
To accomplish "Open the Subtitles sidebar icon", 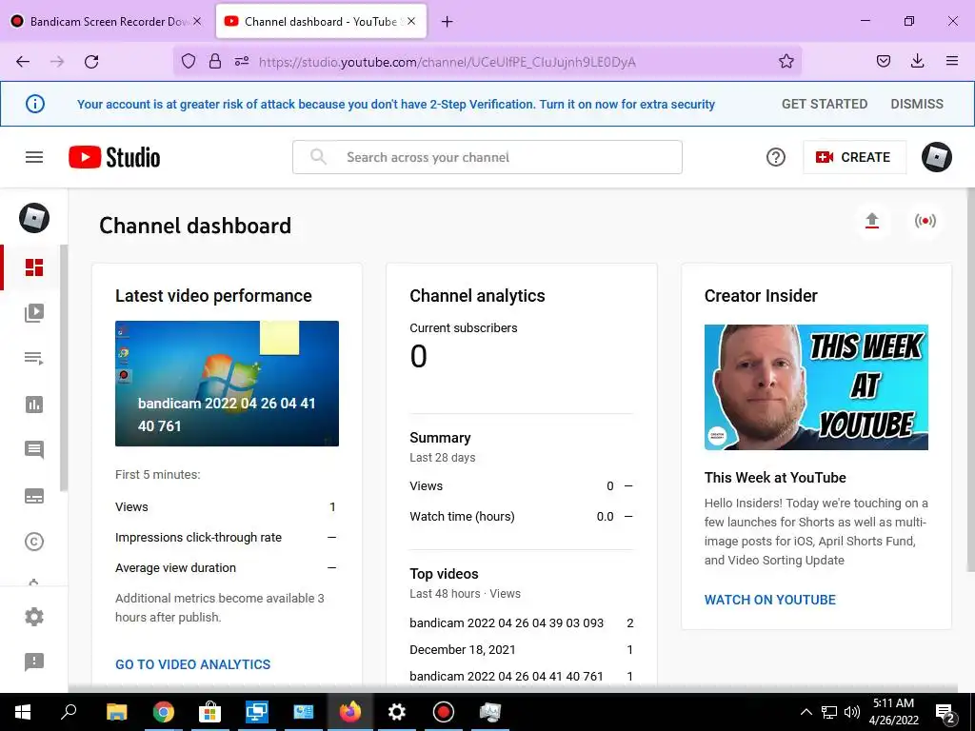I will [34, 496].
